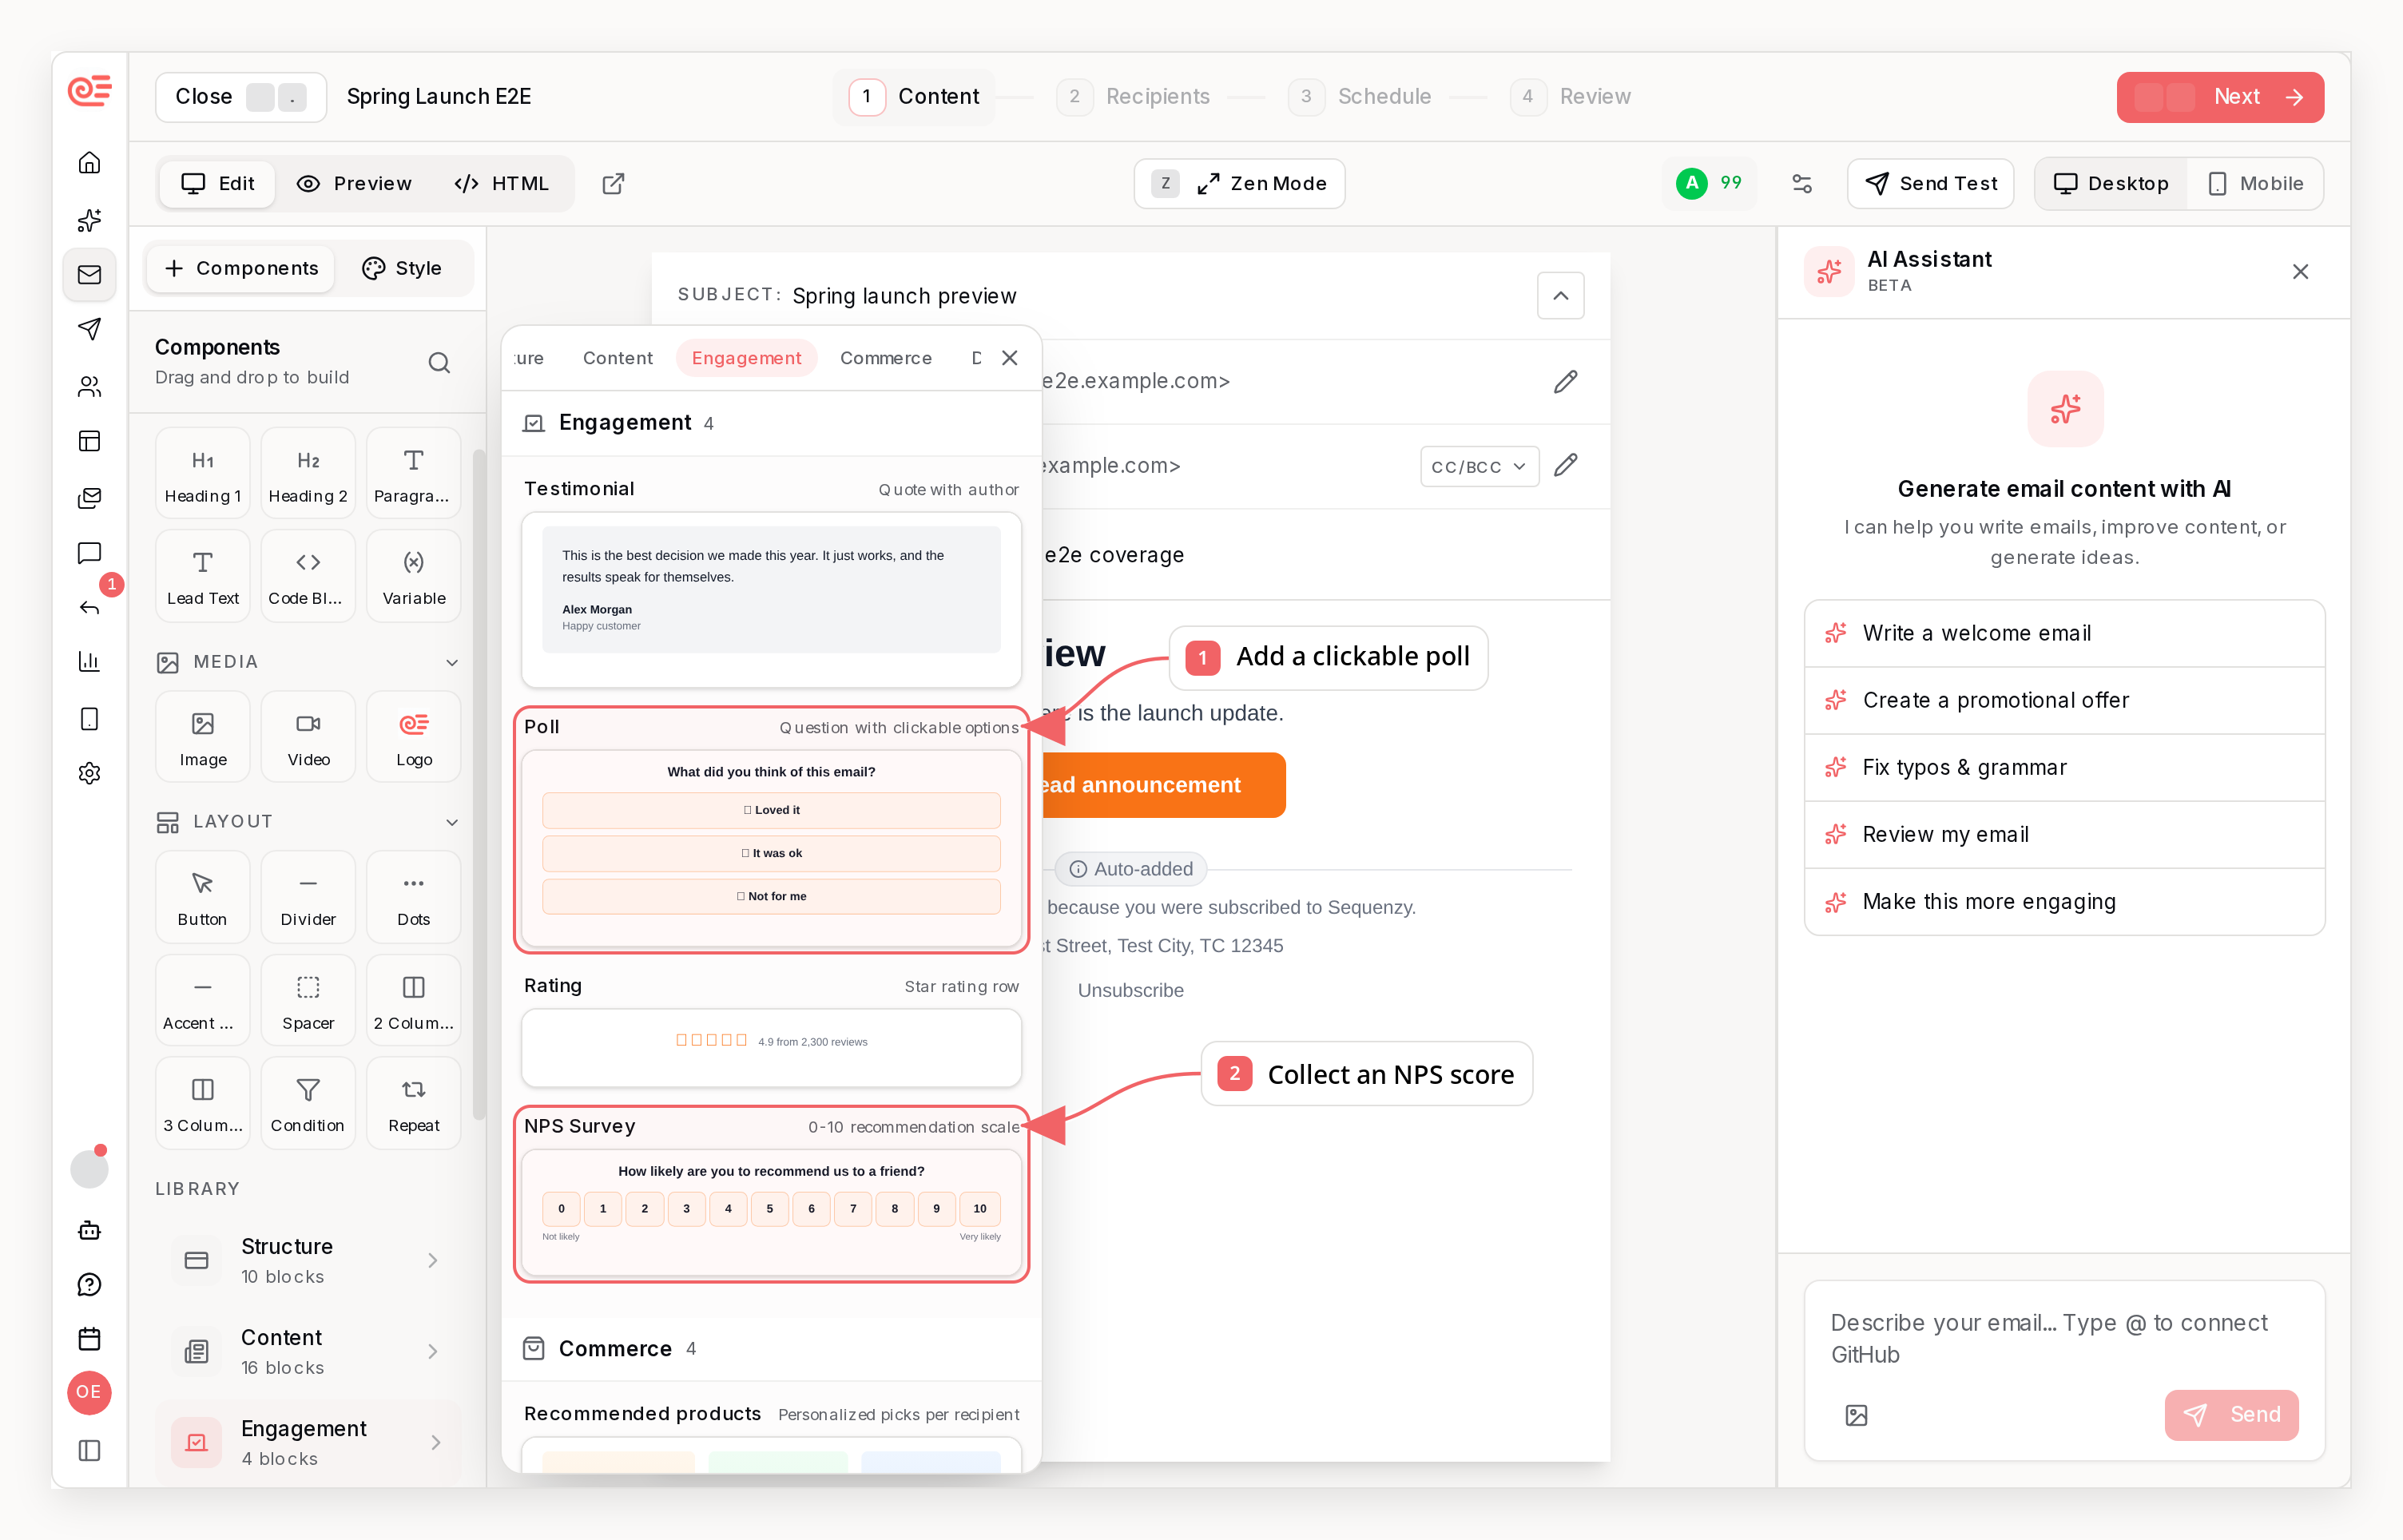Collapse the MEDIA section
2403x1540 pixels.
click(452, 662)
